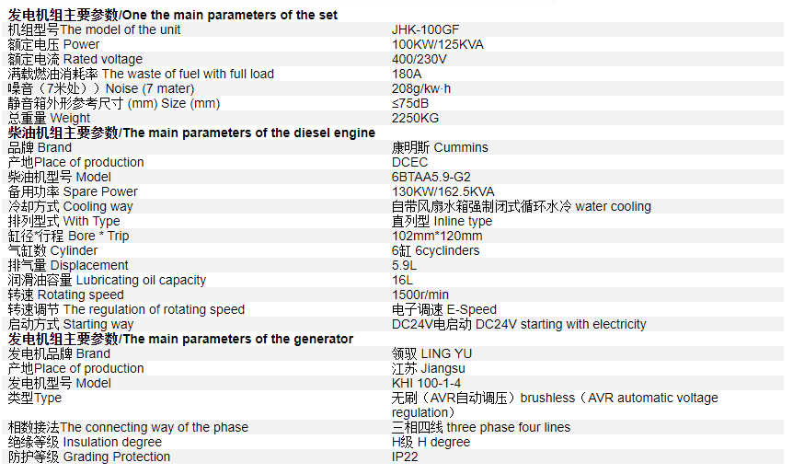Select the IP22 protection grade value
This screenshot has width=793, height=474.
(405, 457)
